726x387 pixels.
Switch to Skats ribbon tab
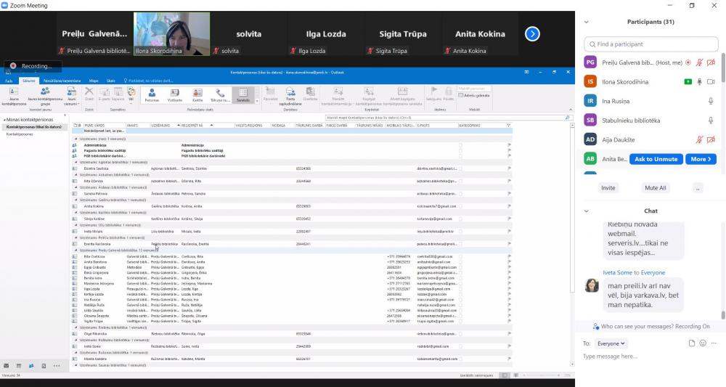point(110,81)
